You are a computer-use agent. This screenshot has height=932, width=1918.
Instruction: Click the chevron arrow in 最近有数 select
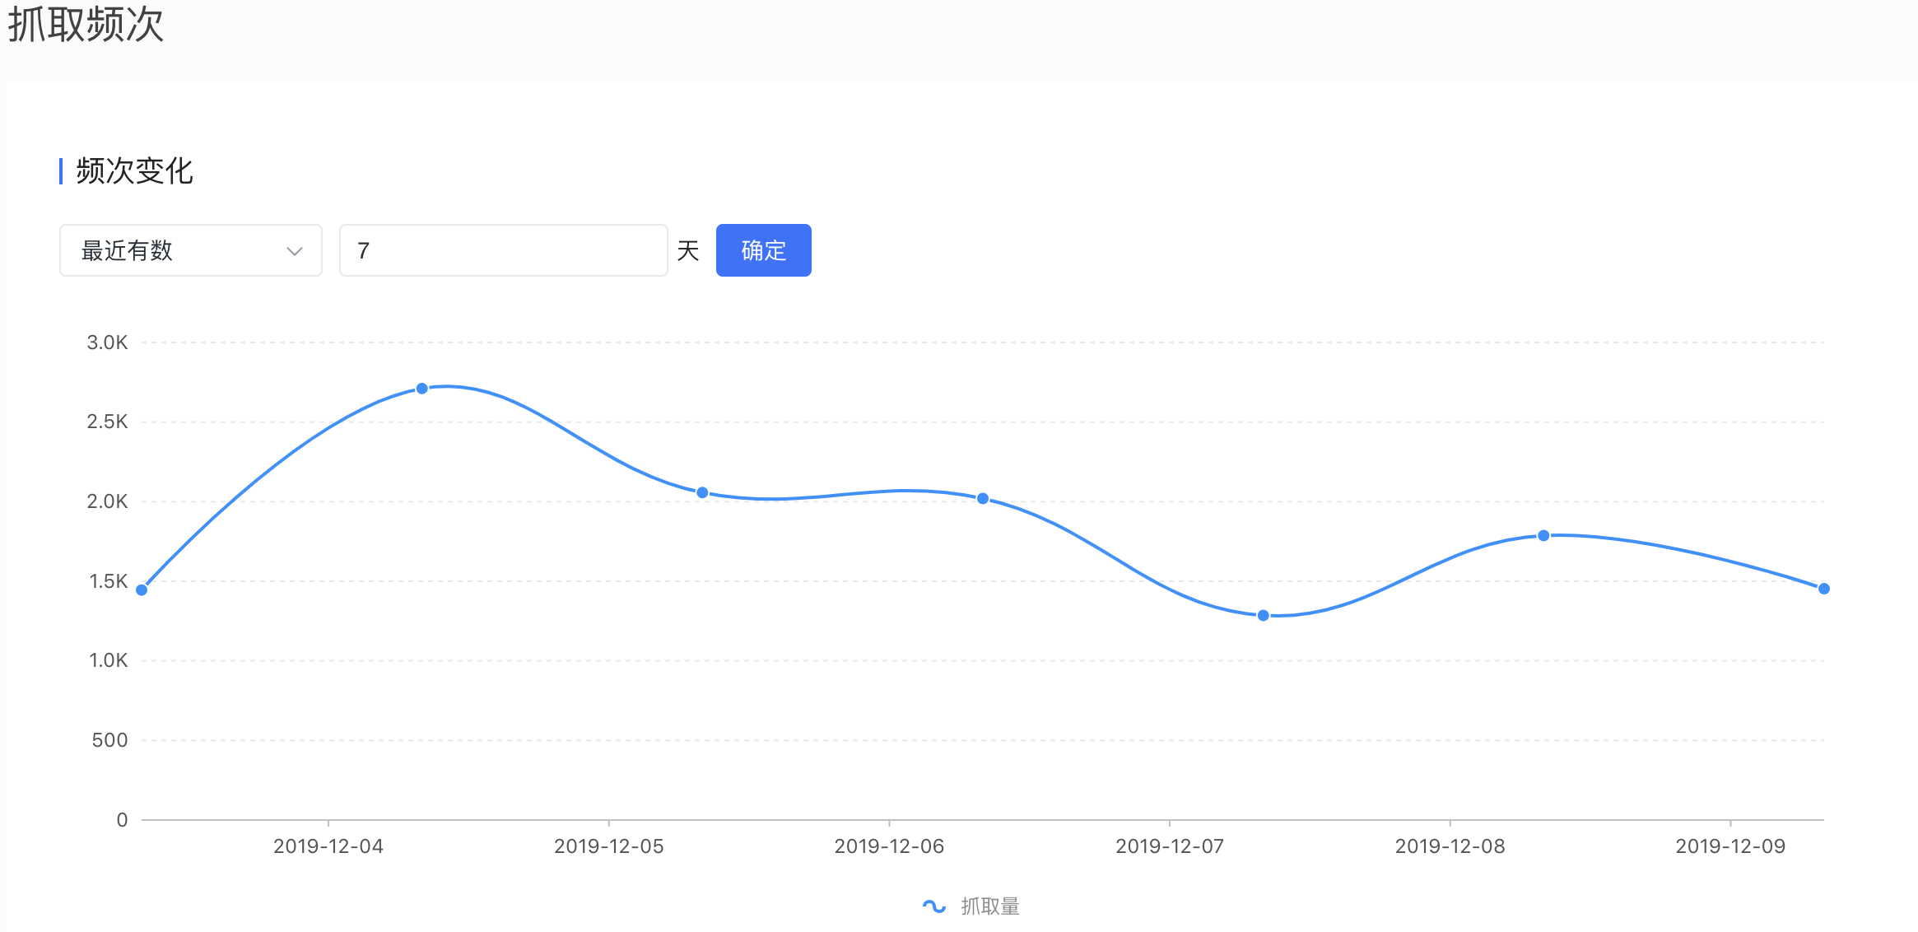point(294,251)
